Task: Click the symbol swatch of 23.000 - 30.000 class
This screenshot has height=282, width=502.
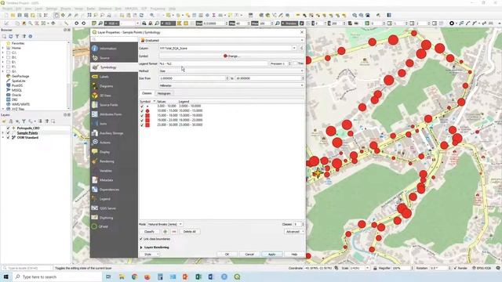Action: [147, 125]
